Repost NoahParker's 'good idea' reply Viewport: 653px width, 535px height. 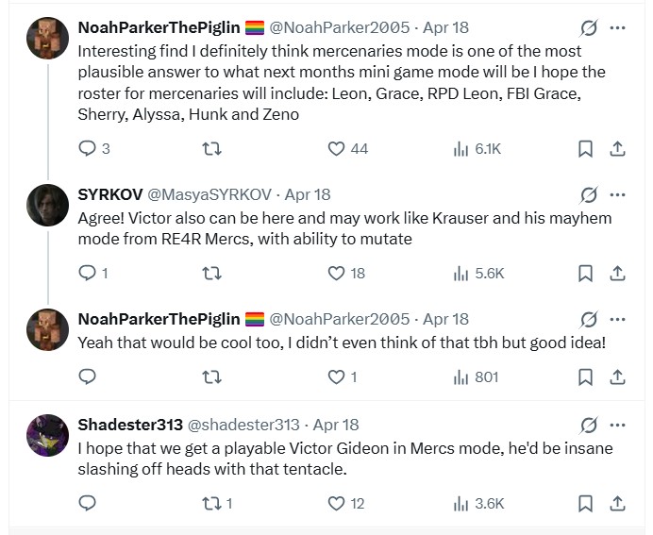coord(212,376)
